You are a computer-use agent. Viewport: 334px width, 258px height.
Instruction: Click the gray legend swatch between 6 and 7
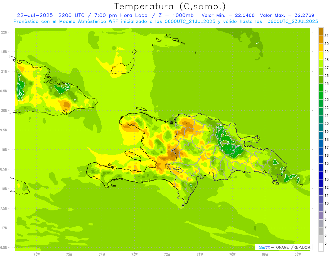(321, 231)
